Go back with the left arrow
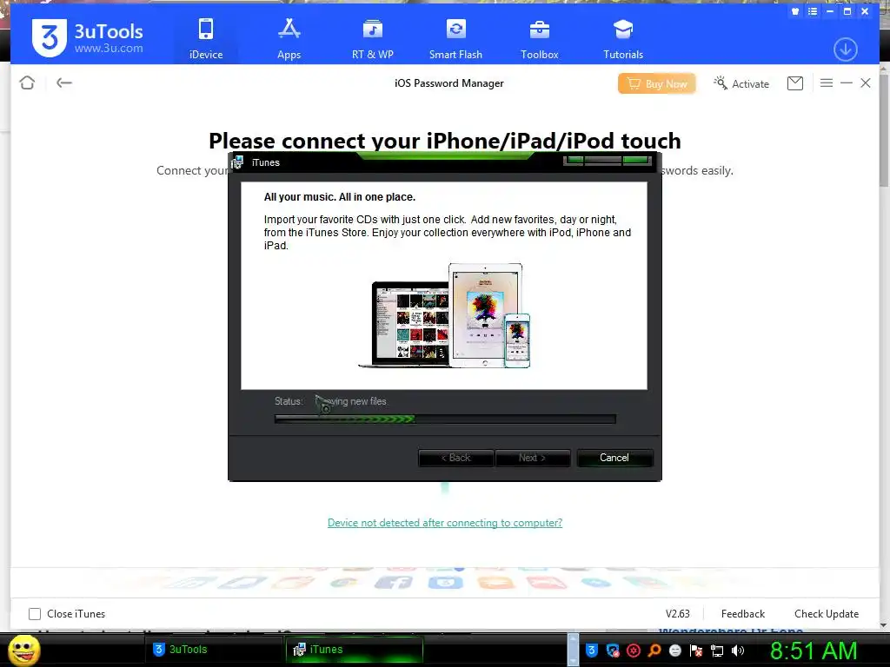This screenshot has width=890, height=667. (x=64, y=83)
